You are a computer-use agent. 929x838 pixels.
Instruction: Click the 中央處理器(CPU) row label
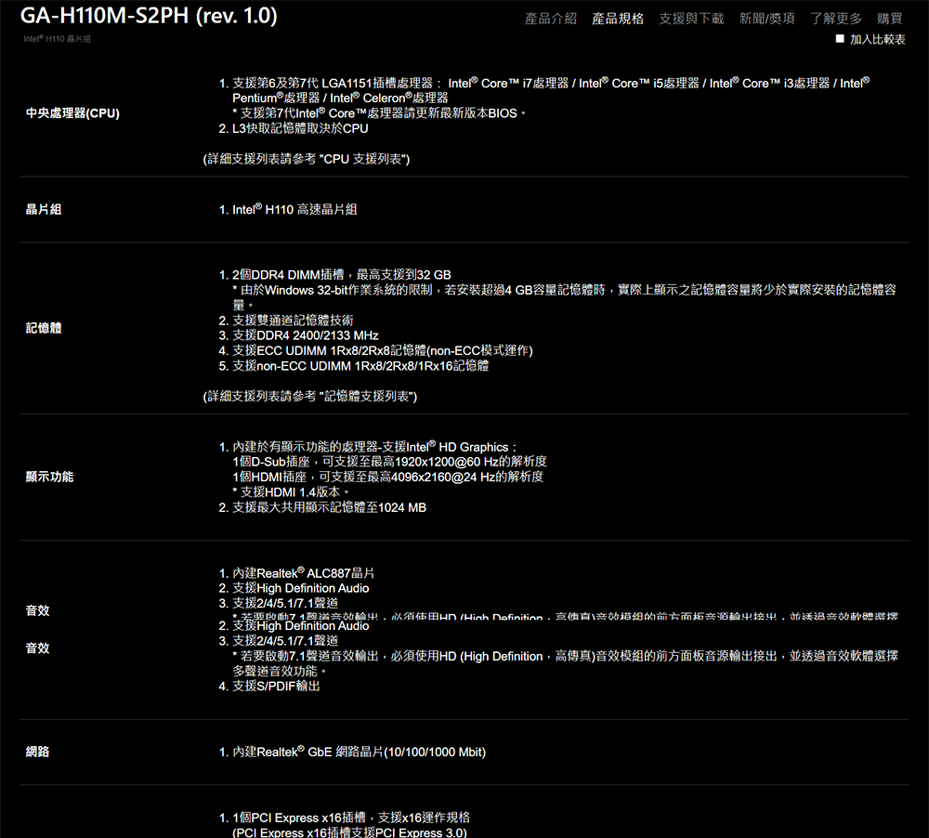click(72, 113)
